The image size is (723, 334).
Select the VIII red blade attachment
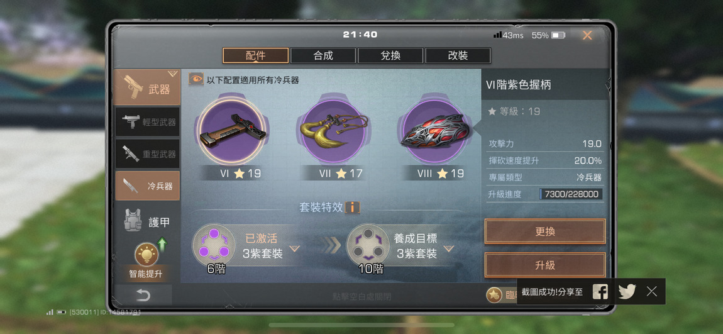click(x=435, y=131)
